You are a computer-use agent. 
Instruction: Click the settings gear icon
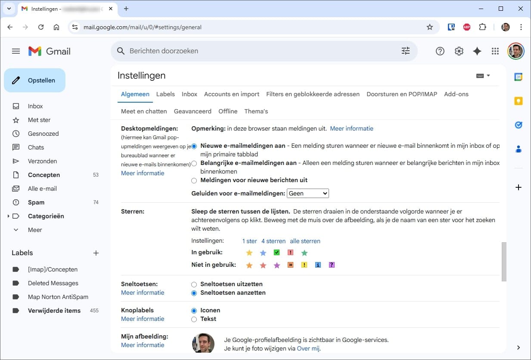click(x=459, y=51)
